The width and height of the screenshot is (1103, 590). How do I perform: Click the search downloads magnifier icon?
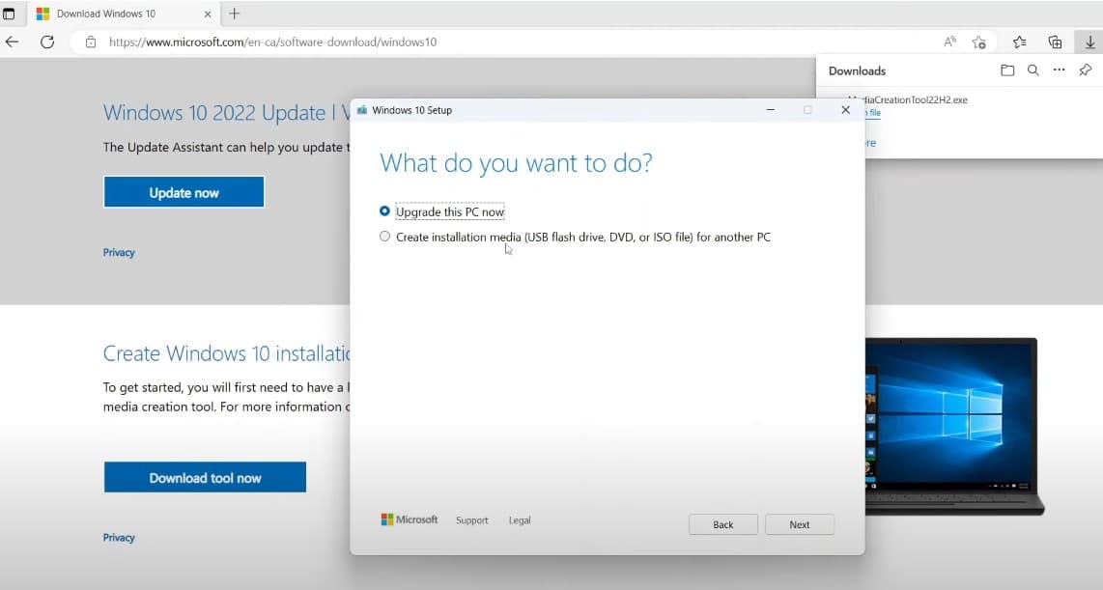click(1033, 70)
